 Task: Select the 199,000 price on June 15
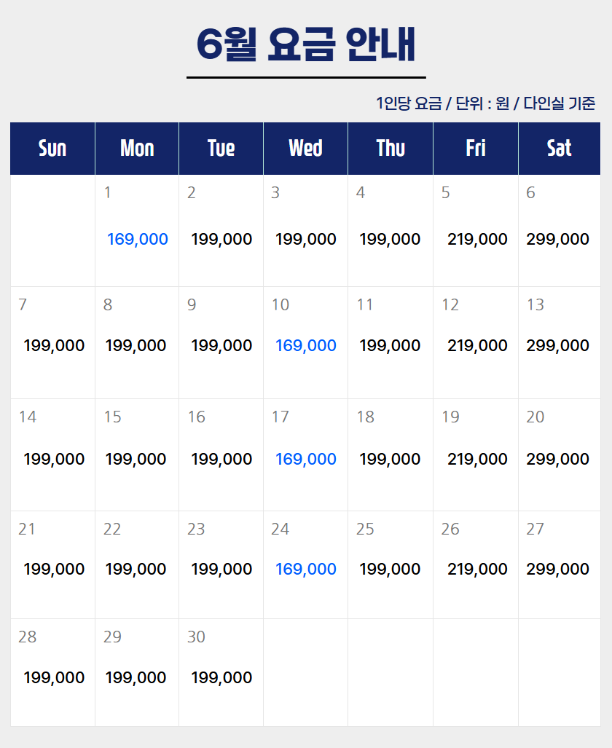(x=136, y=459)
